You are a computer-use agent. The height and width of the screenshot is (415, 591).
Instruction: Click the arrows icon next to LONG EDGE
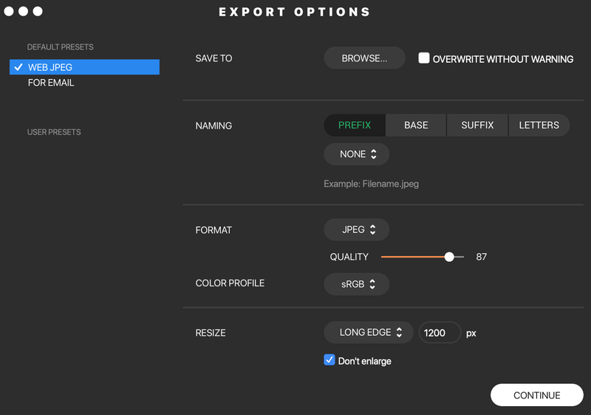click(x=399, y=332)
